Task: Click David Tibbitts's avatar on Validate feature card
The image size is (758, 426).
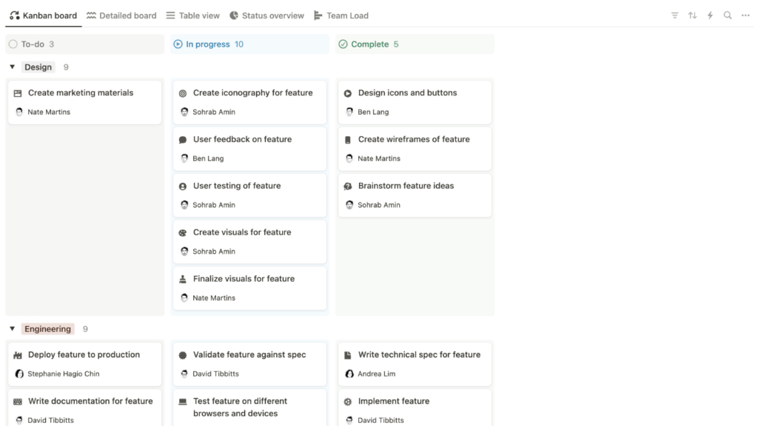Action: pyautogui.click(x=184, y=373)
